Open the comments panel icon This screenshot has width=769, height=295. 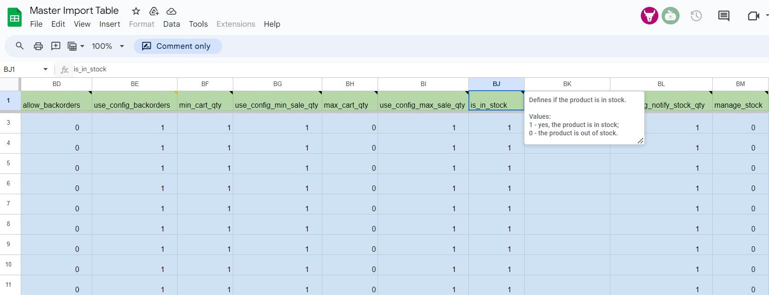tap(724, 16)
